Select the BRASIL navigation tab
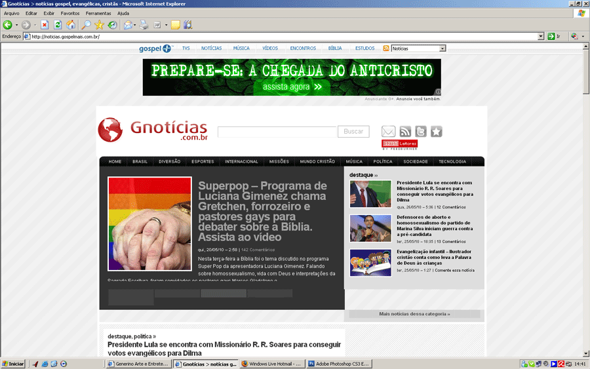Viewport: 590px width, 369px height. [x=140, y=161]
